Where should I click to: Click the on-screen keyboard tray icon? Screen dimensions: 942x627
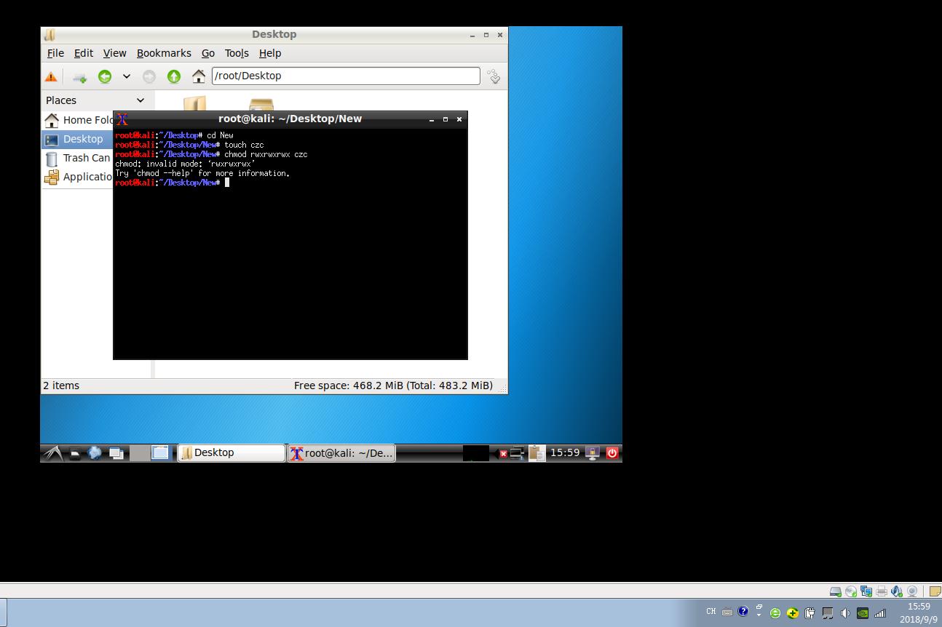point(727,612)
